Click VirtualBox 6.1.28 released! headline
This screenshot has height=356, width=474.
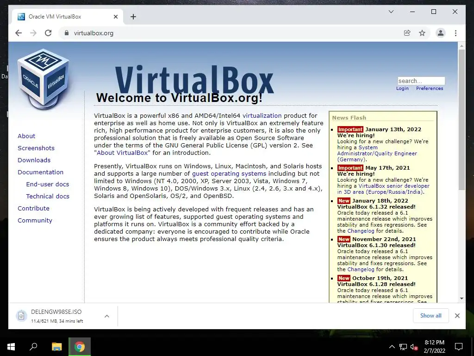tap(376, 284)
